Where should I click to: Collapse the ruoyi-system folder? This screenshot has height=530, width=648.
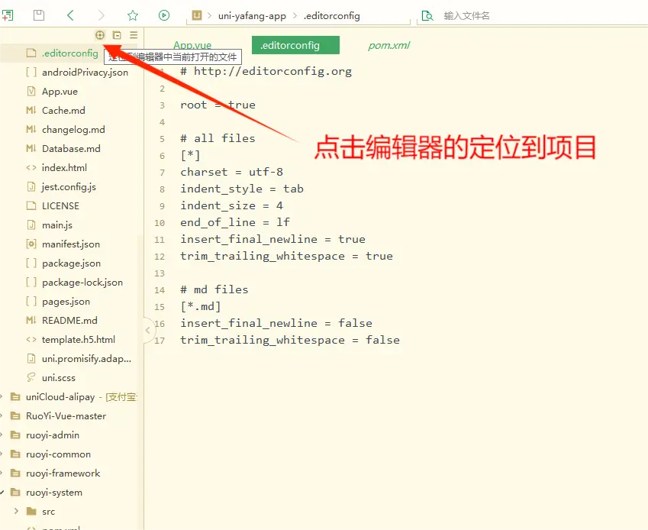3,492
